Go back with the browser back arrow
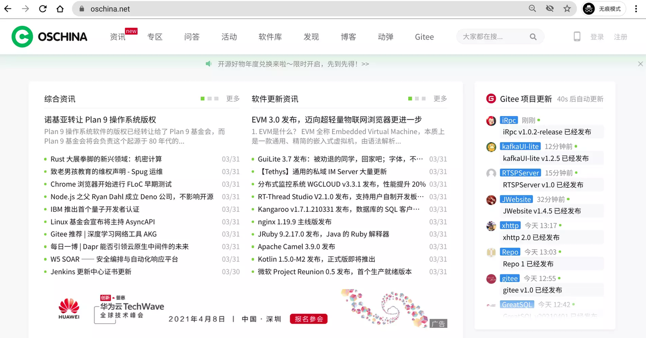This screenshot has width=646, height=338. pyautogui.click(x=8, y=9)
